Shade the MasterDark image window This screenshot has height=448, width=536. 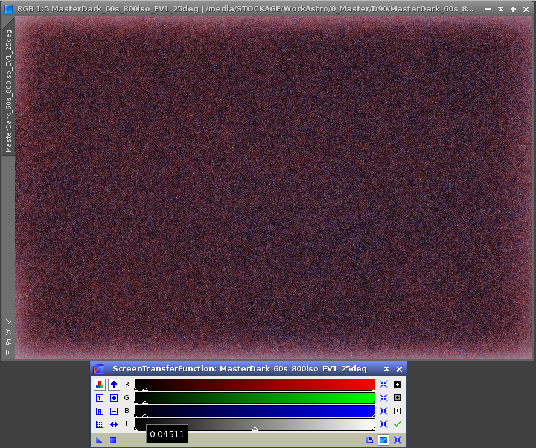click(x=500, y=9)
